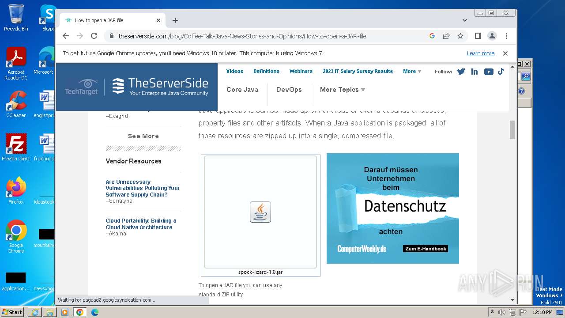The width and height of the screenshot is (565, 318).
Task: Open 'Cloud Portability' Akamai article
Action: [141, 224]
